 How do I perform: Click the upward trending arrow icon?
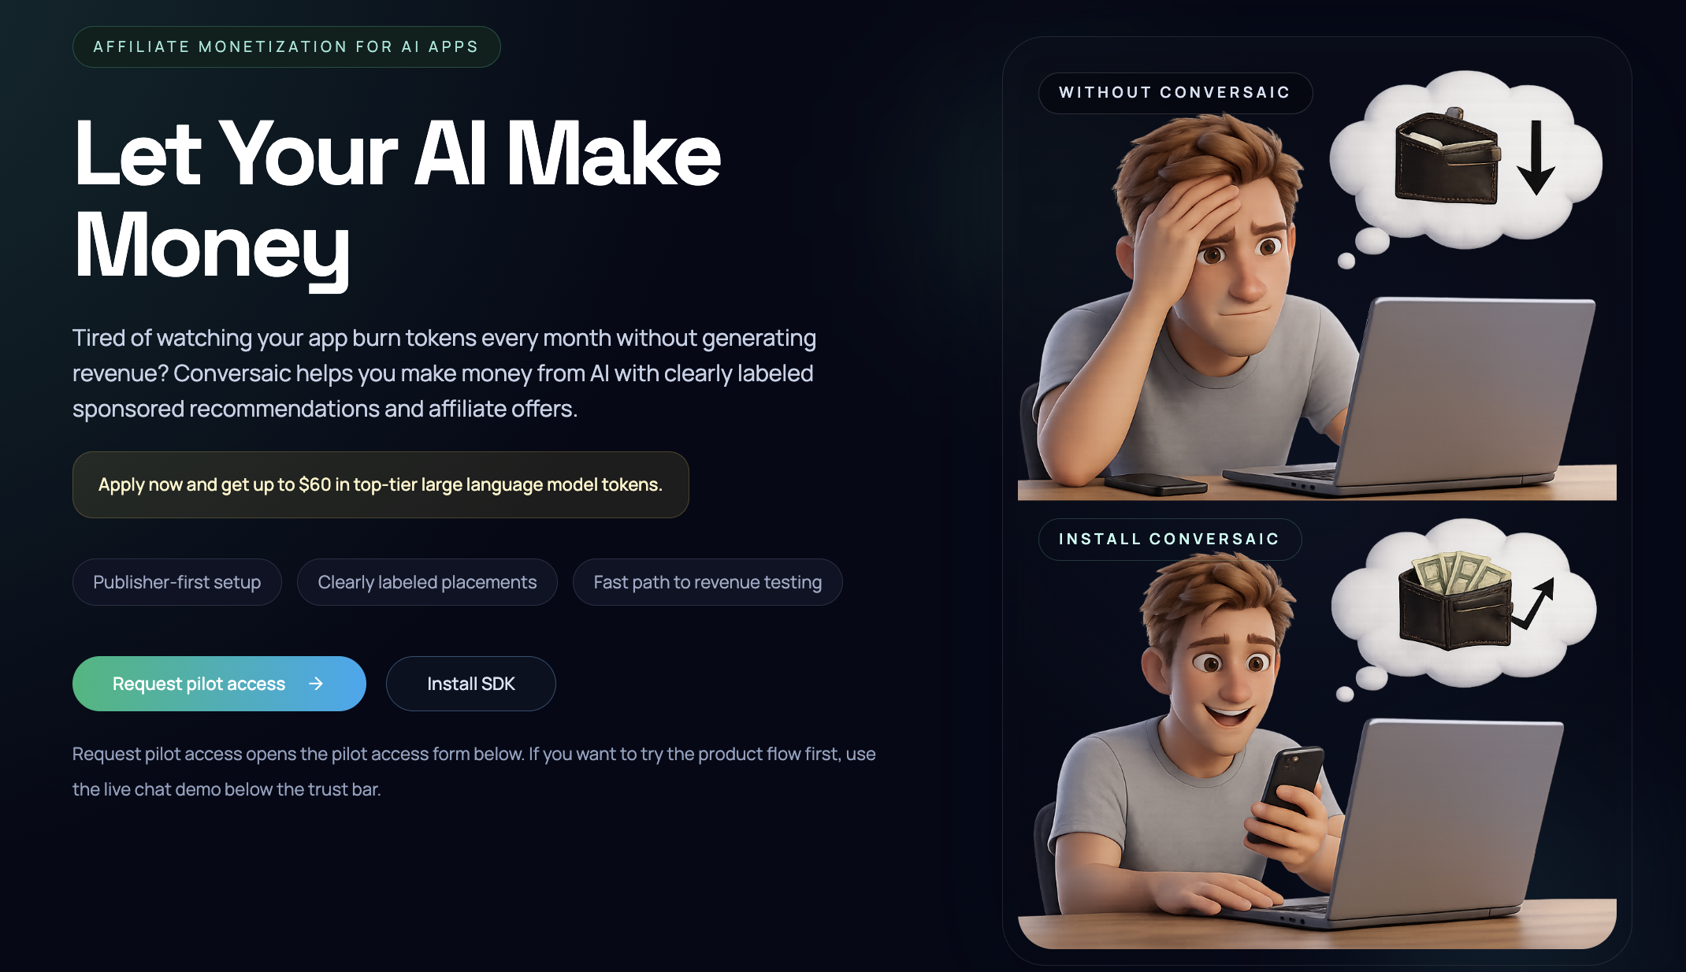coord(1534,604)
